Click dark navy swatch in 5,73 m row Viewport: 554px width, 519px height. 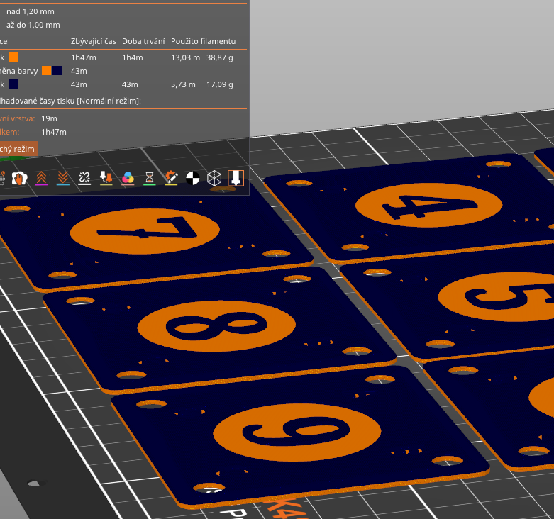pyautogui.click(x=13, y=84)
